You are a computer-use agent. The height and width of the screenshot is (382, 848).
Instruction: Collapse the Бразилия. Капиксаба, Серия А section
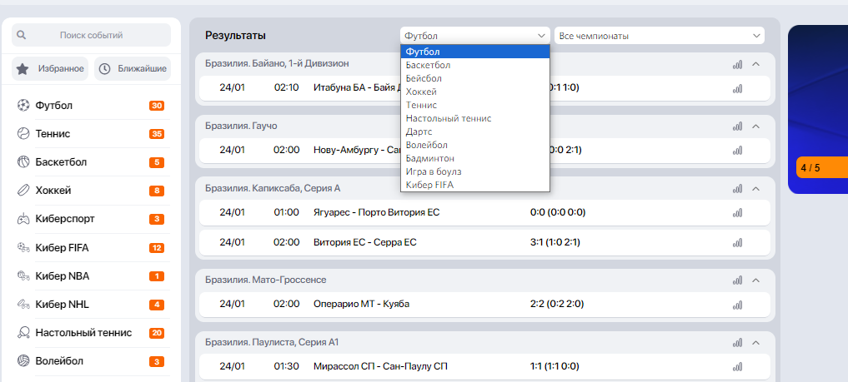tap(756, 189)
